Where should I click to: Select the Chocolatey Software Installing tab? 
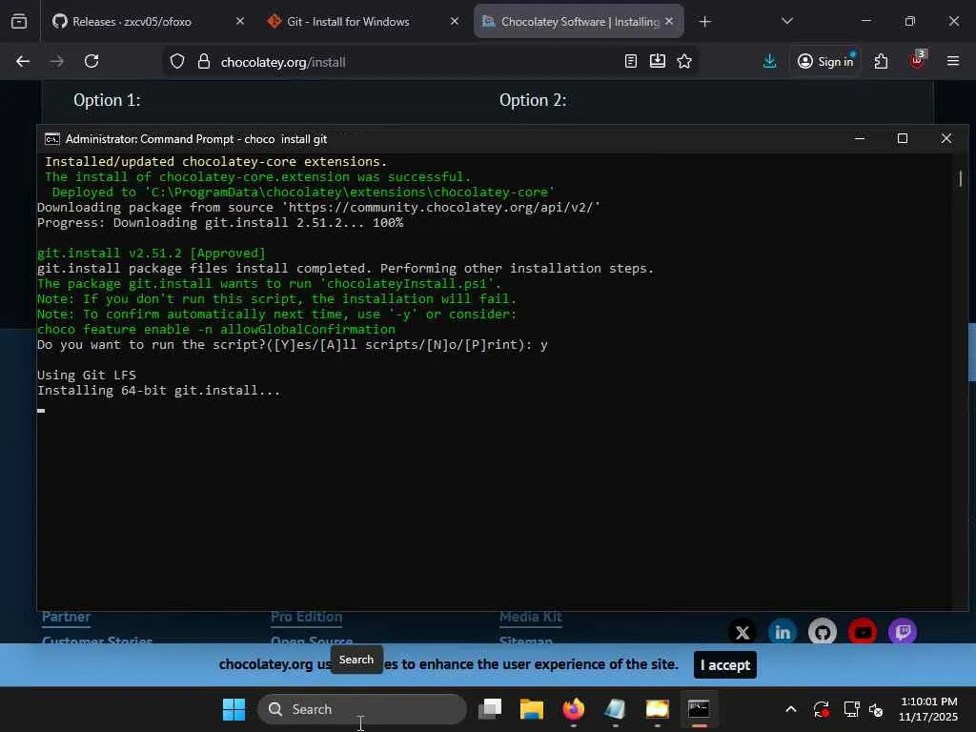pos(579,21)
